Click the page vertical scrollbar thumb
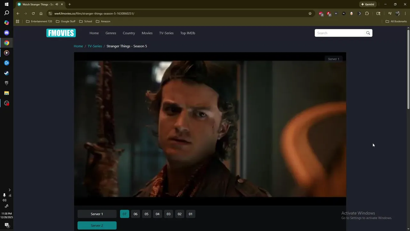Image resolution: width=410 pixels, height=231 pixels. click(x=408, y=69)
